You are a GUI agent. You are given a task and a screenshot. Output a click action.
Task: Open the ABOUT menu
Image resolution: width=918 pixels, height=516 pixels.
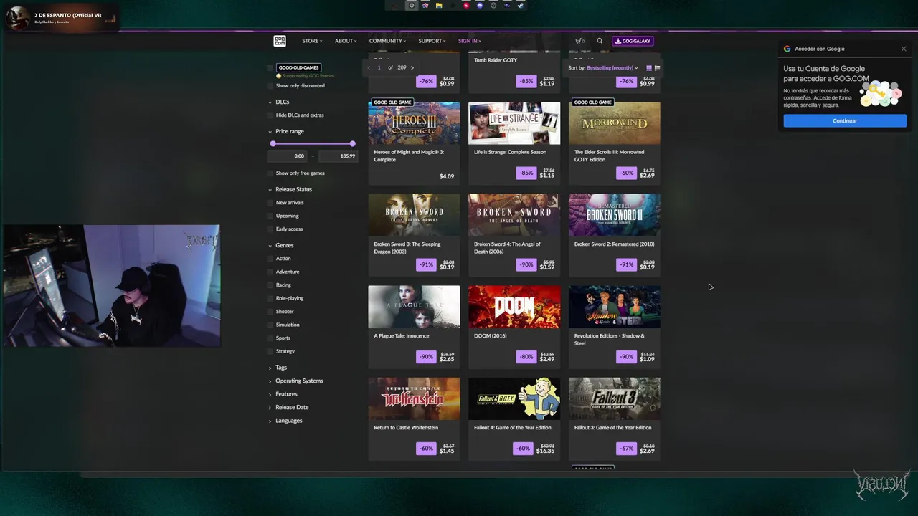[346, 41]
